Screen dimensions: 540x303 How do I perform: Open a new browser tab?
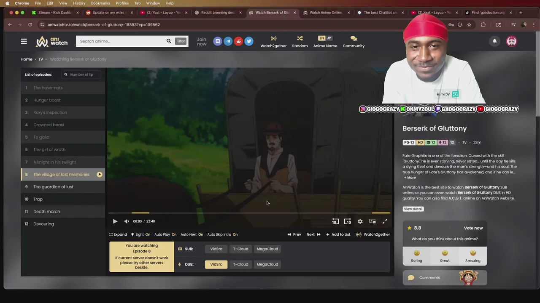(521, 13)
